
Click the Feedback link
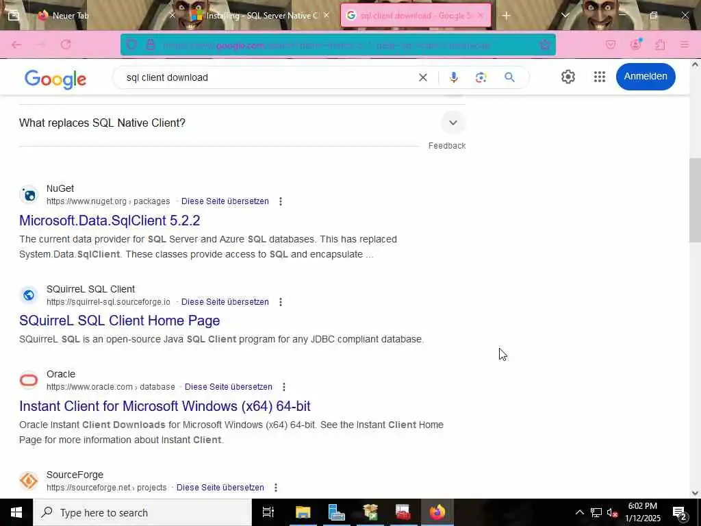446,146
